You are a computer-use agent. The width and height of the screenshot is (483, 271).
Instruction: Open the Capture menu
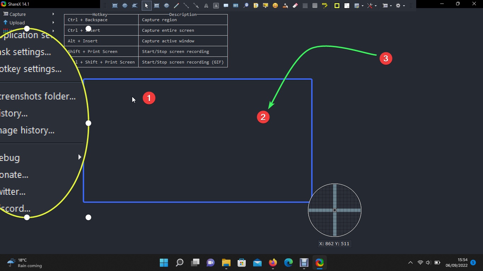[28, 14]
